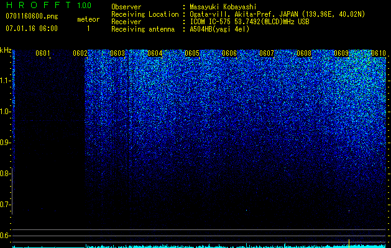Click the 0609 time axis label
Image resolution: width=391 pixels, height=248 pixels.
click(341, 53)
